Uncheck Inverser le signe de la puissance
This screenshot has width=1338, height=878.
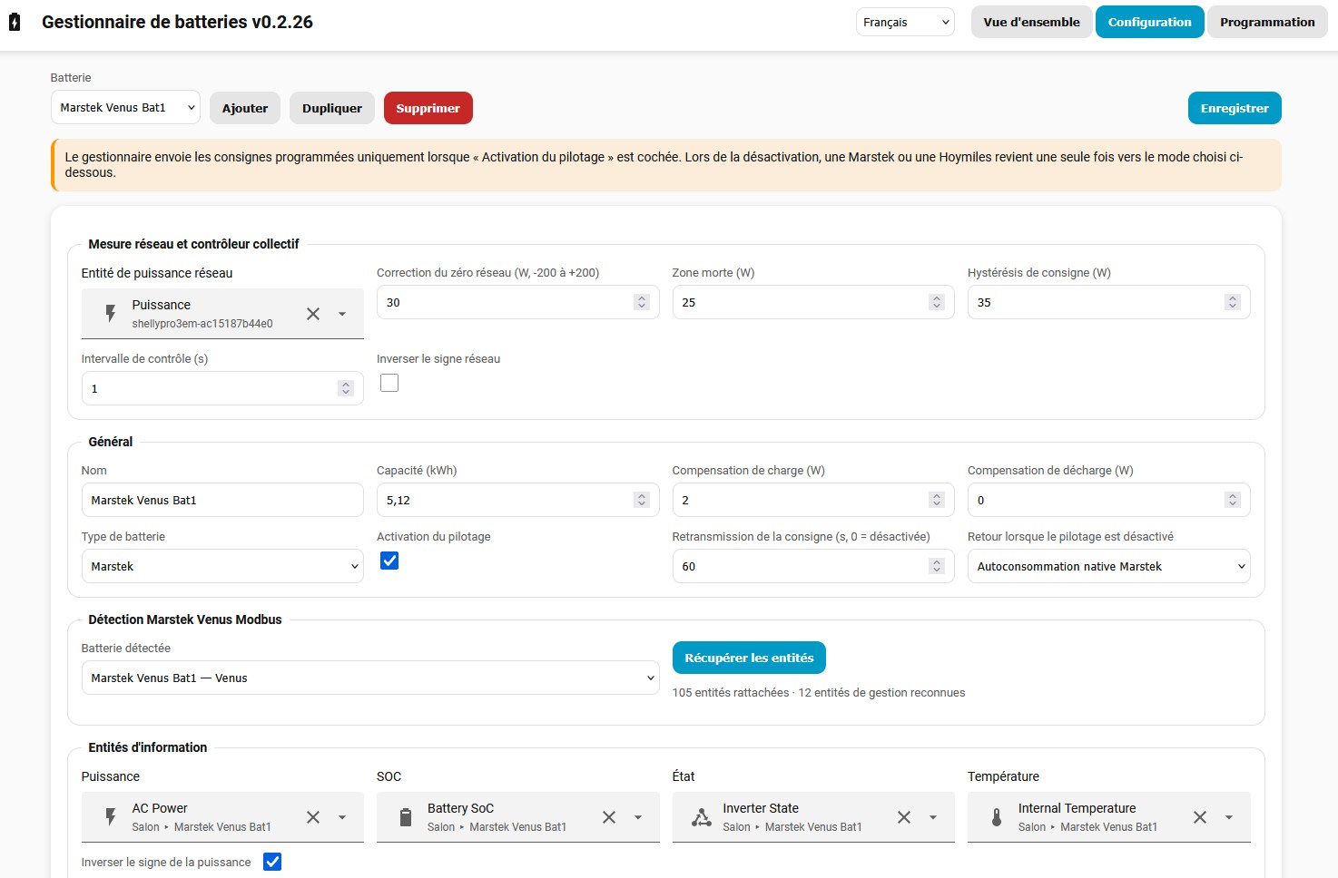[272, 862]
